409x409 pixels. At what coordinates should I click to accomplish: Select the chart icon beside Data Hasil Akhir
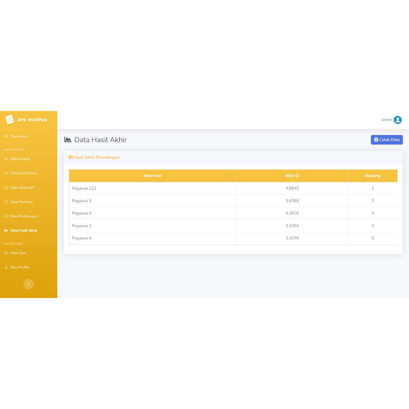pyautogui.click(x=7, y=230)
